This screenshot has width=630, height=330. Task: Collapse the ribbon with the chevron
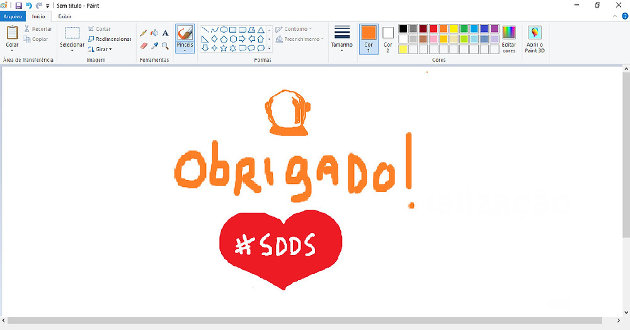coord(615,16)
